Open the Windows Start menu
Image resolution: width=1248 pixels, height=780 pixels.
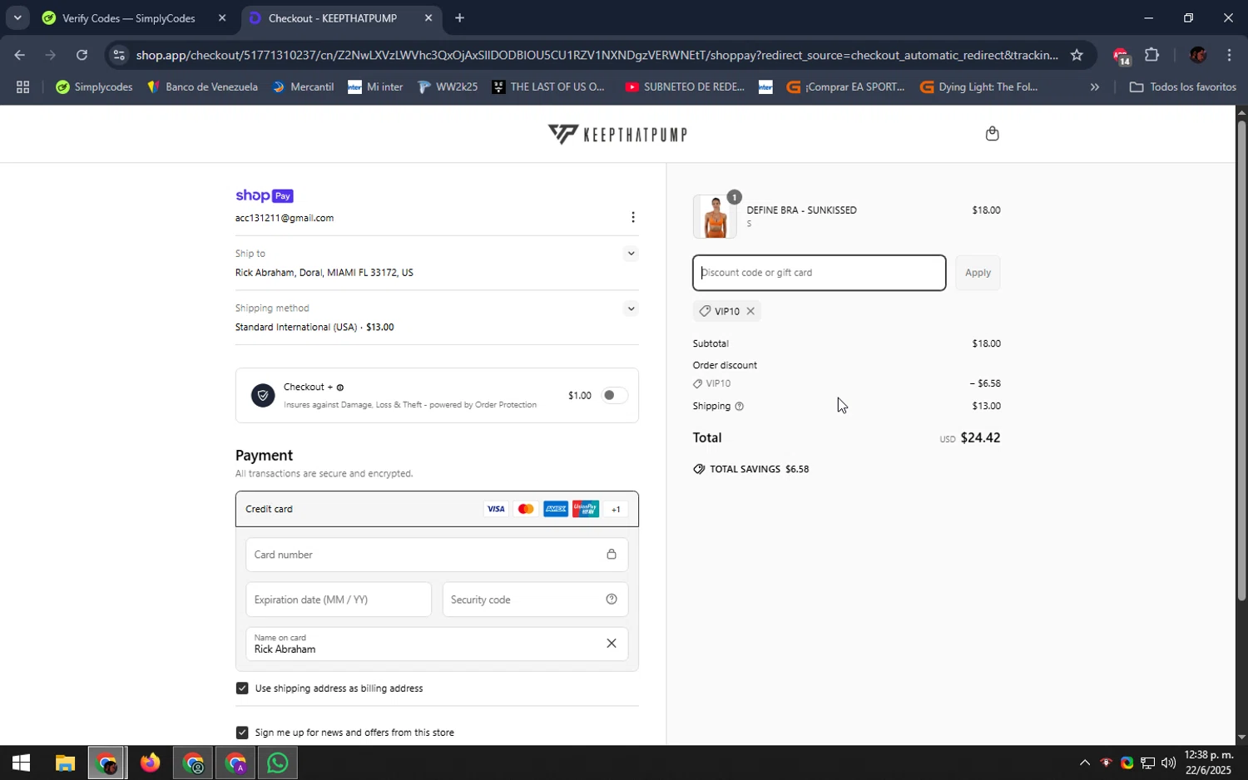[21, 763]
